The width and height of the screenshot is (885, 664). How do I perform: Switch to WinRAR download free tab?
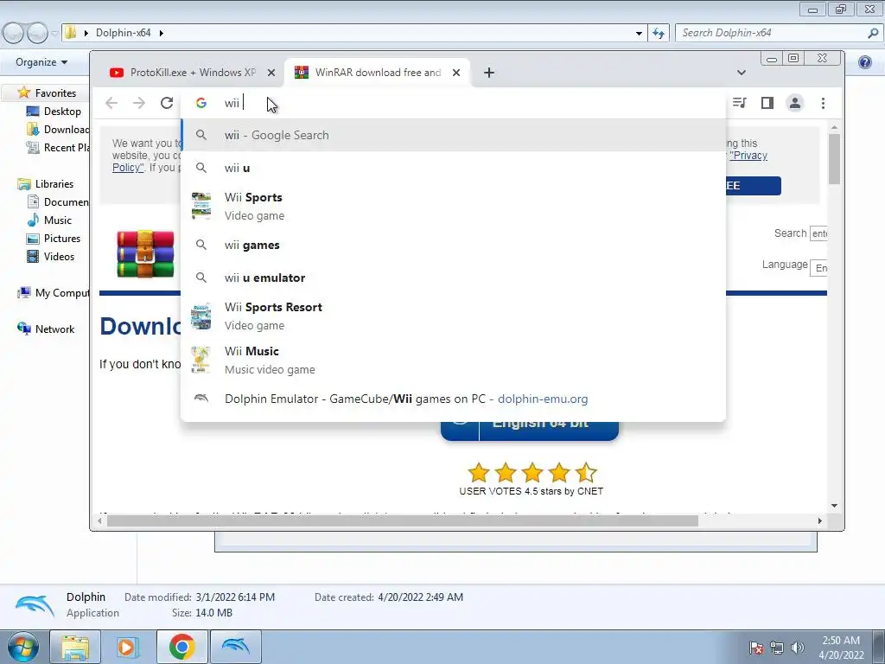(377, 73)
